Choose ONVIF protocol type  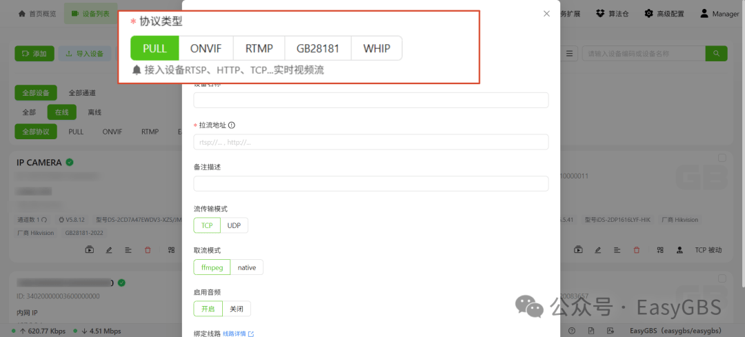[206, 48]
